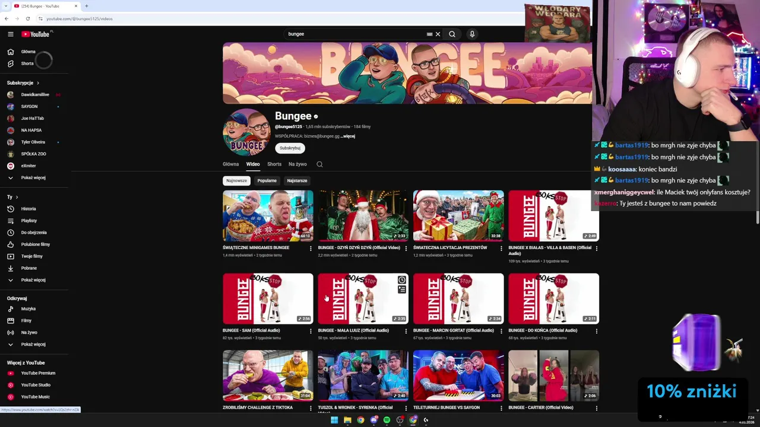Switch to the channel Wideo tab
The width and height of the screenshot is (760, 427).
(253, 164)
